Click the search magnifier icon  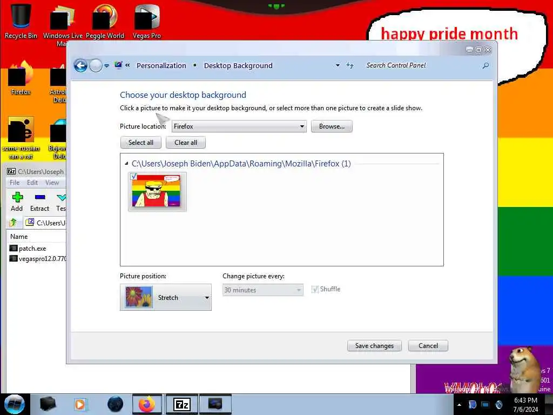coord(485,65)
